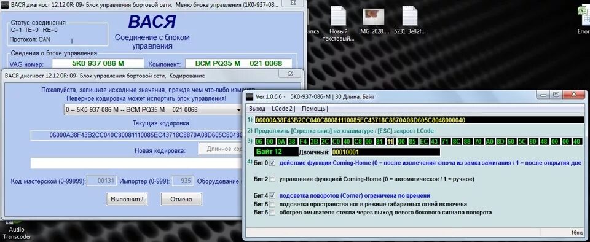Viewport: 590px width, 242px height.
Task: Select byte cell 06 in LCode
Action: coord(259,141)
